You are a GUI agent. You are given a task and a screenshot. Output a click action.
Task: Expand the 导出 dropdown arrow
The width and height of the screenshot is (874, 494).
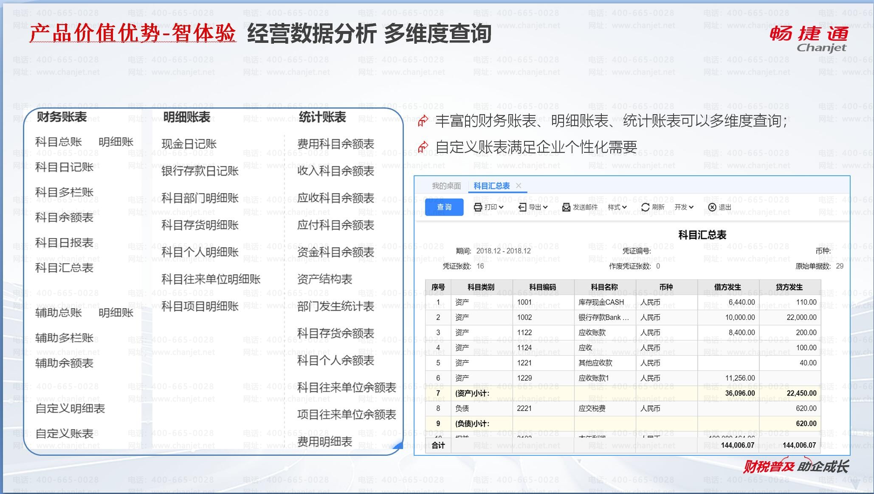point(545,207)
